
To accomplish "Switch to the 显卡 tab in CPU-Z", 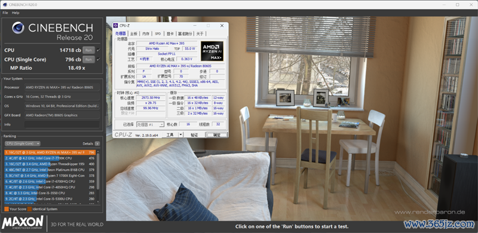I will coord(170,33).
